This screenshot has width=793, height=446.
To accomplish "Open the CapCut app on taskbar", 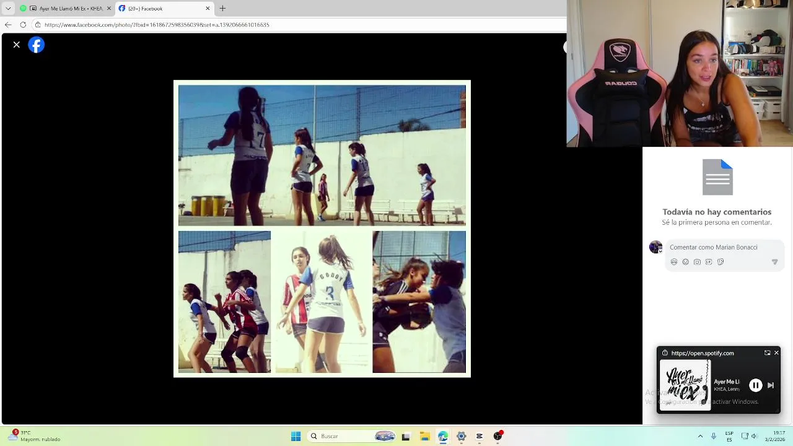I will tap(480, 436).
